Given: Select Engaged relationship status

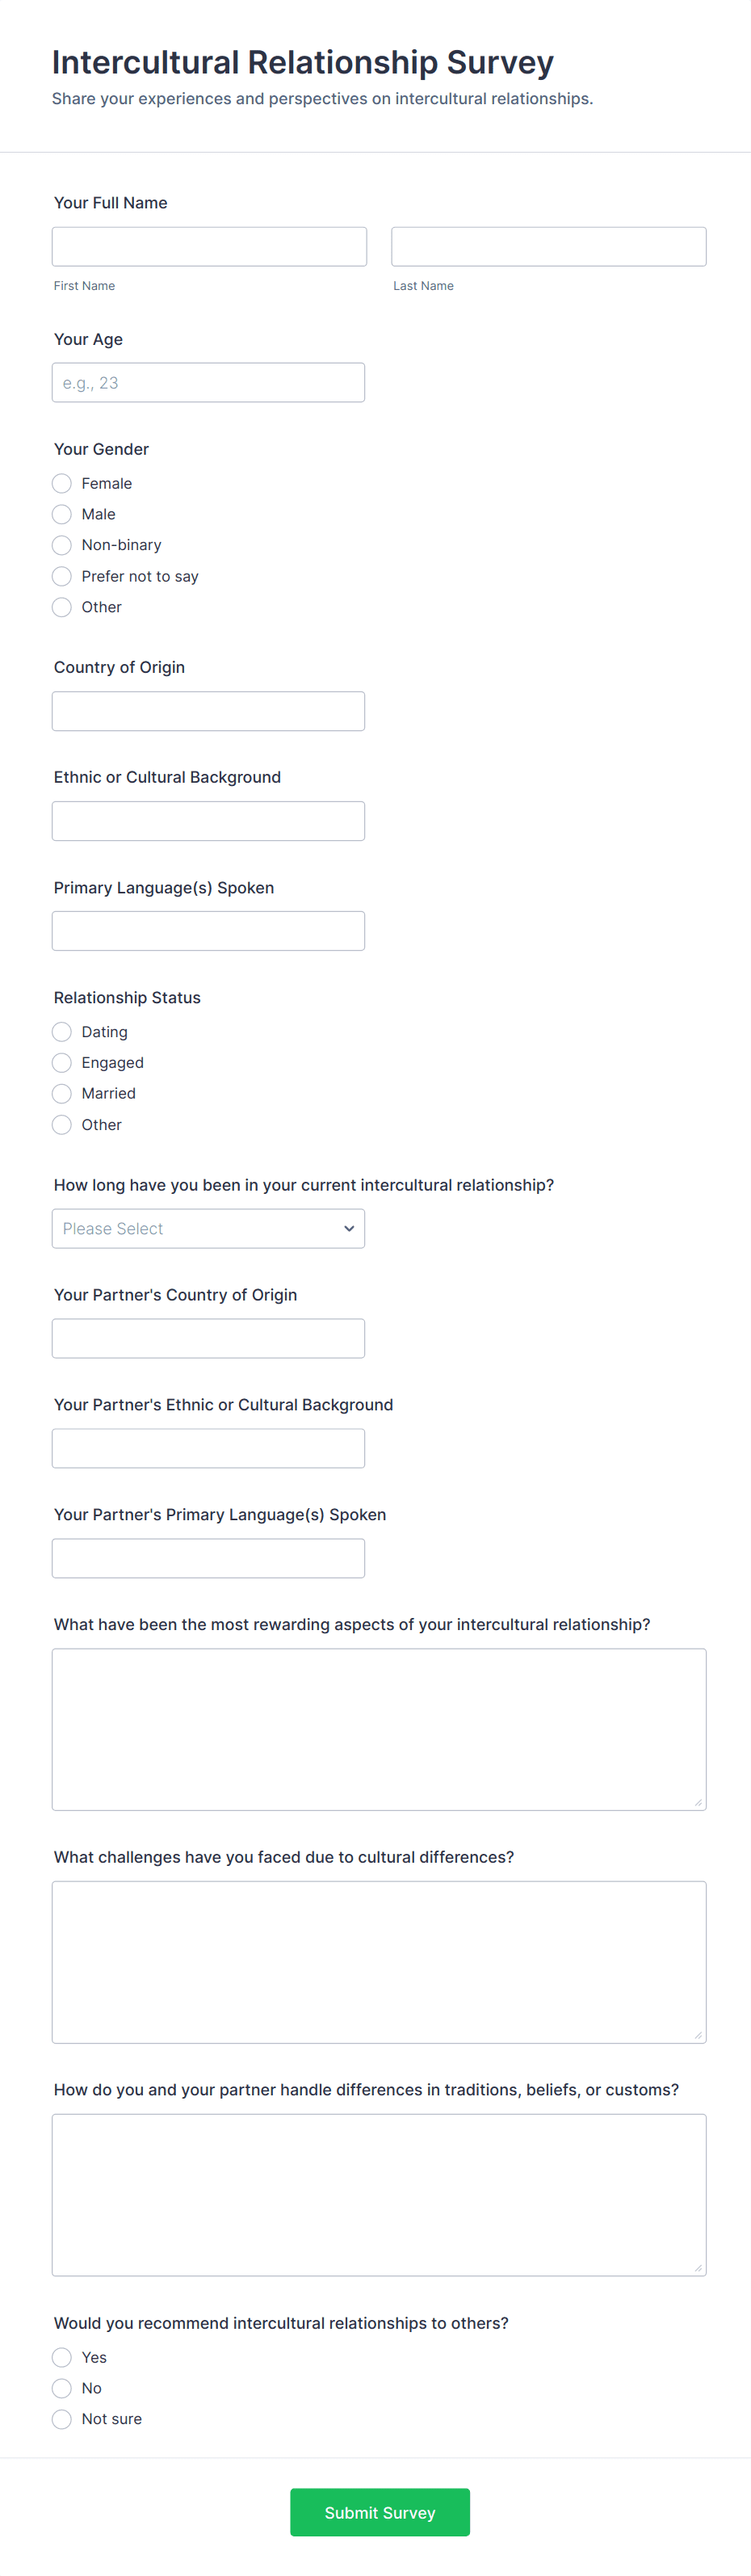Looking at the screenshot, I should [x=62, y=1062].
